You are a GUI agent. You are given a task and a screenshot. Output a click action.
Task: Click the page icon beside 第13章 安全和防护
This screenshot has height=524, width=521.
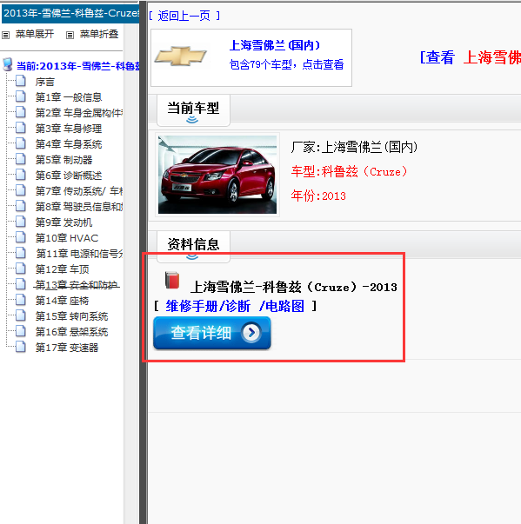point(21,284)
